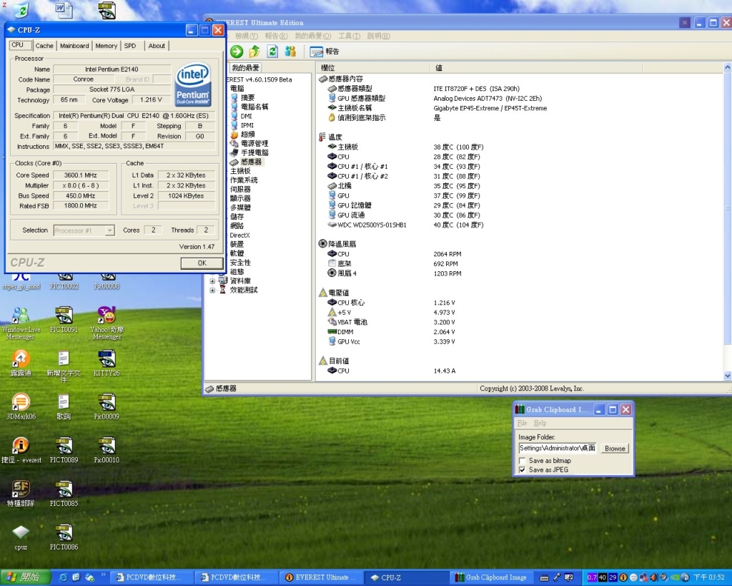Select the 3DMark06 desktop icon
The image size is (732, 586).
pyautogui.click(x=21, y=406)
